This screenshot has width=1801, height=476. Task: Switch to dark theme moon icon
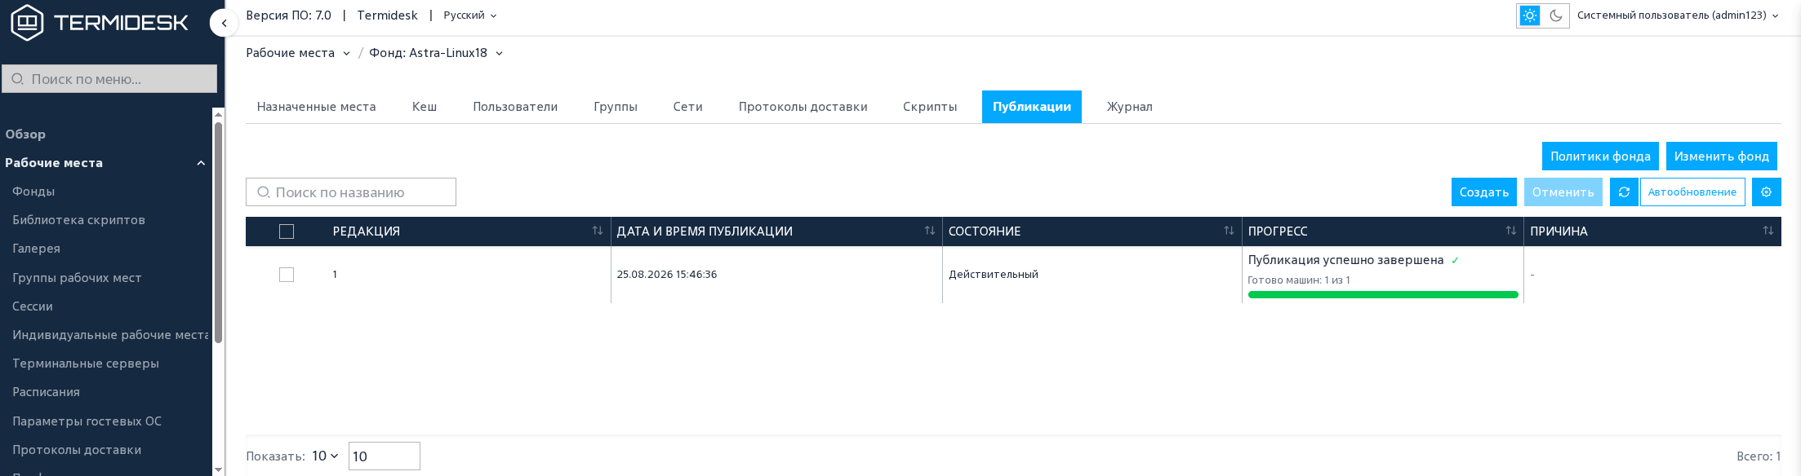point(1556,15)
